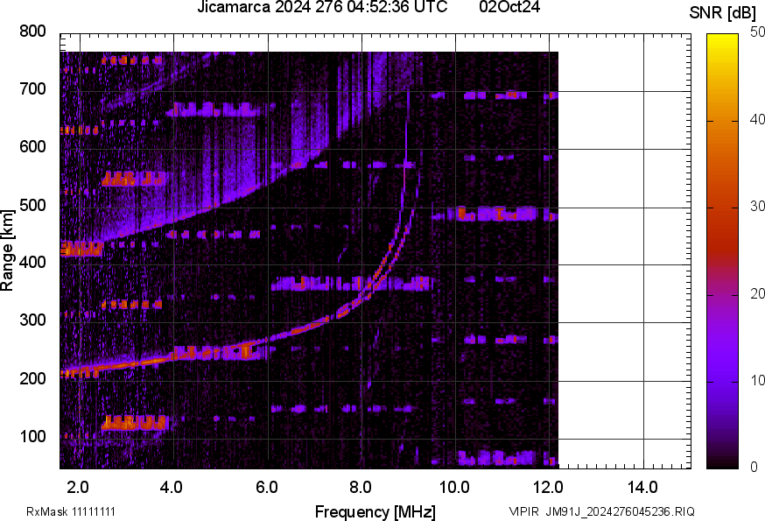Click the 'Frequency [MHz]' axis label
765x521 pixels.
[375, 511]
